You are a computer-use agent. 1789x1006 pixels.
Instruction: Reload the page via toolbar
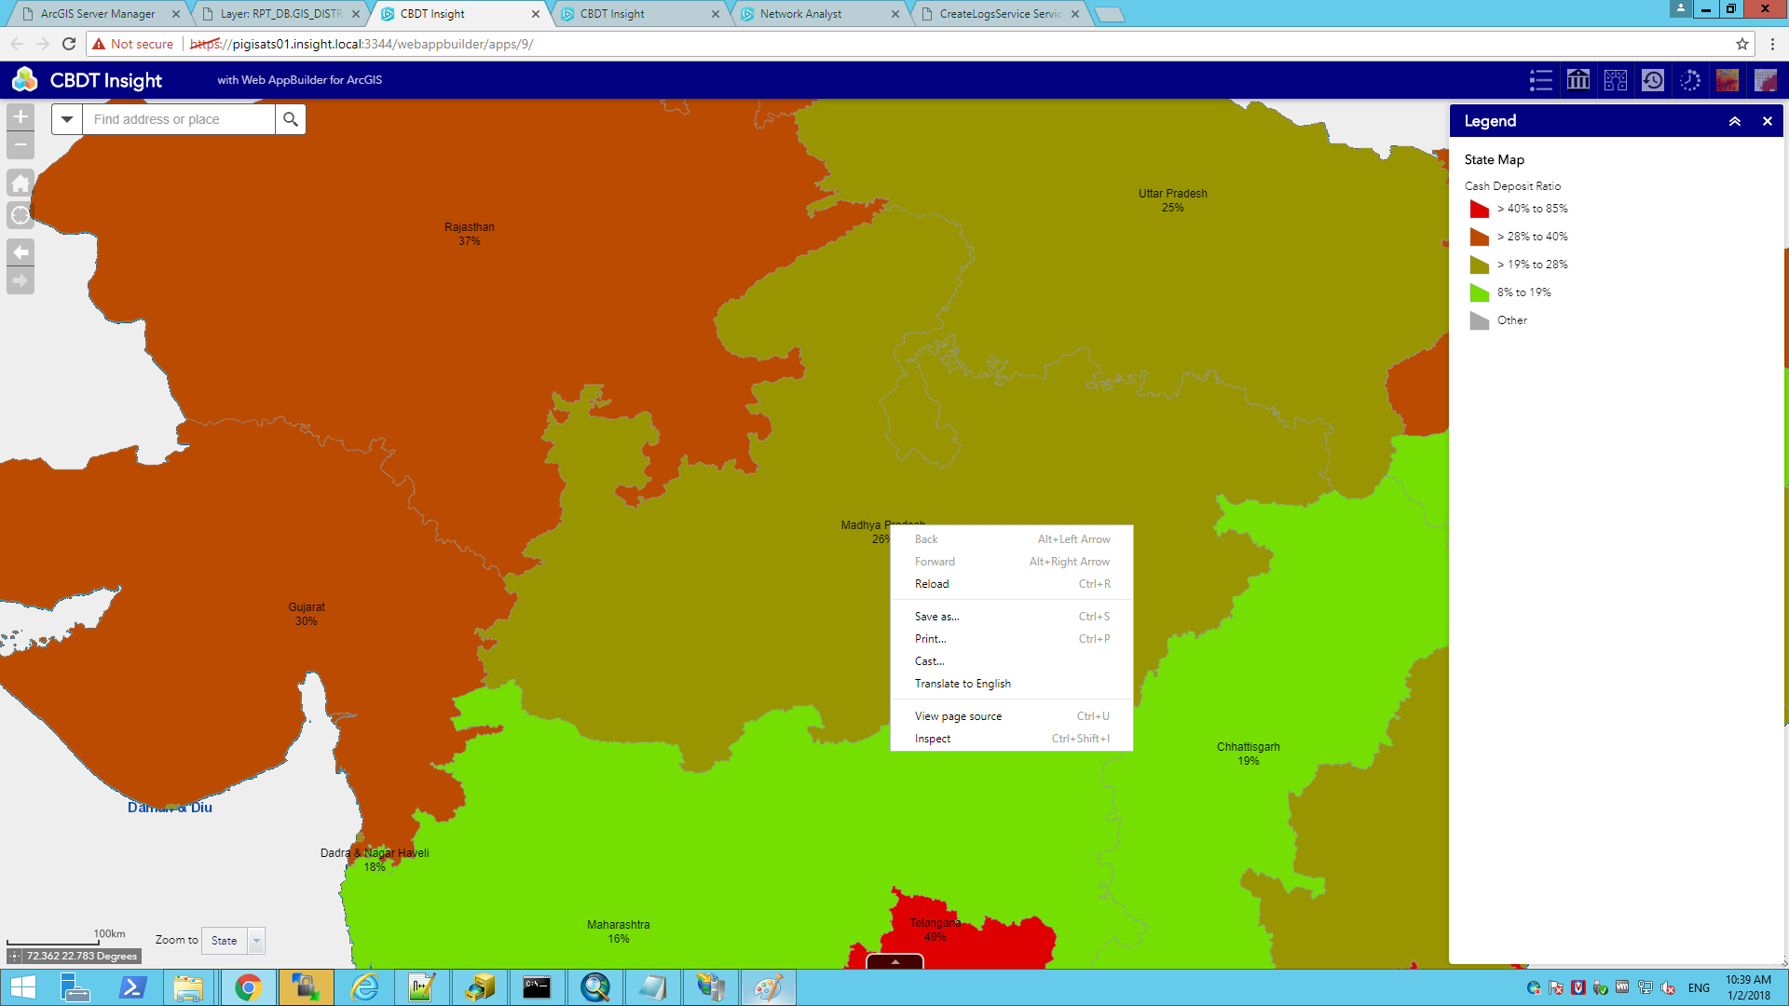point(69,44)
